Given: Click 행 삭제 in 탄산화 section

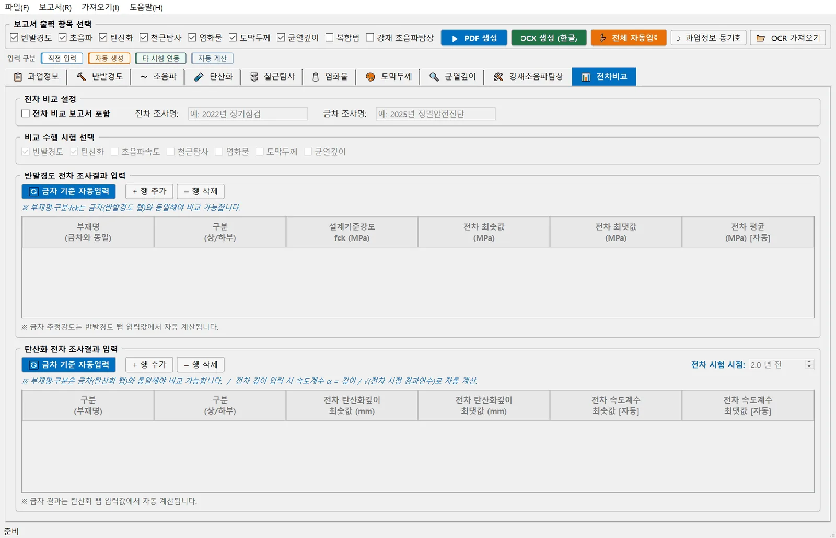Looking at the screenshot, I should point(201,364).
